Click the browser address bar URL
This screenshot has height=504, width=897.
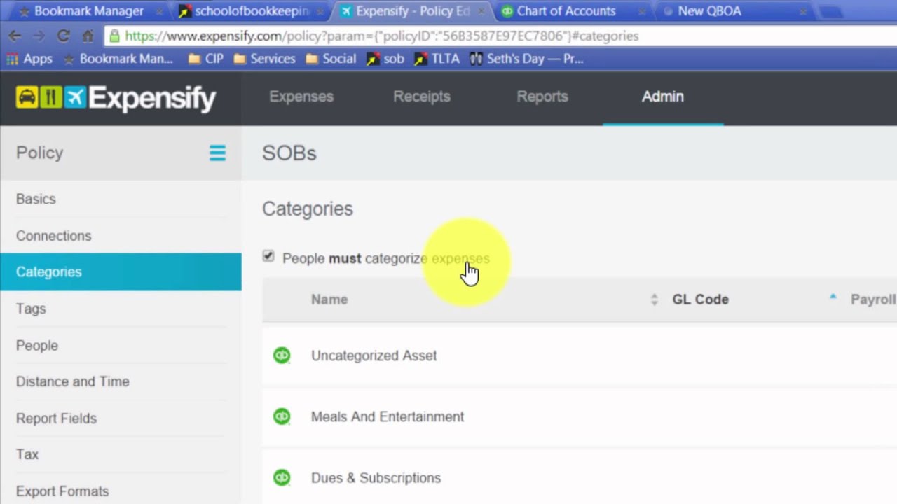coord(382,36)
